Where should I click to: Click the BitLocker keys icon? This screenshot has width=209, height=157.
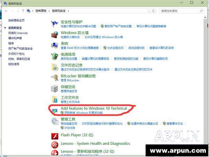click(x=55, y=78)
